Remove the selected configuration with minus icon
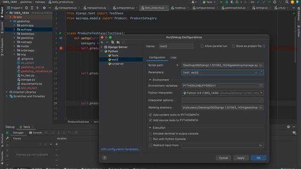The height and width of the screenshot is (169, 301). coord(107,42)
